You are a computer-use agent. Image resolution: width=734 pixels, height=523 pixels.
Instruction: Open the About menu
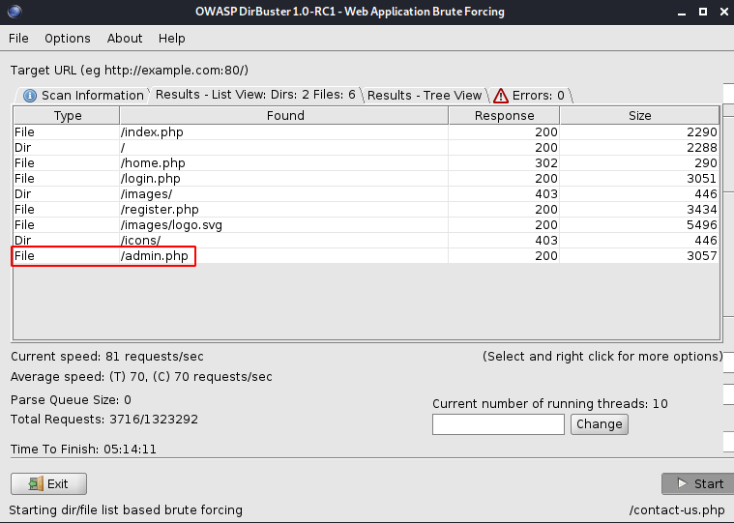(125, 39)
